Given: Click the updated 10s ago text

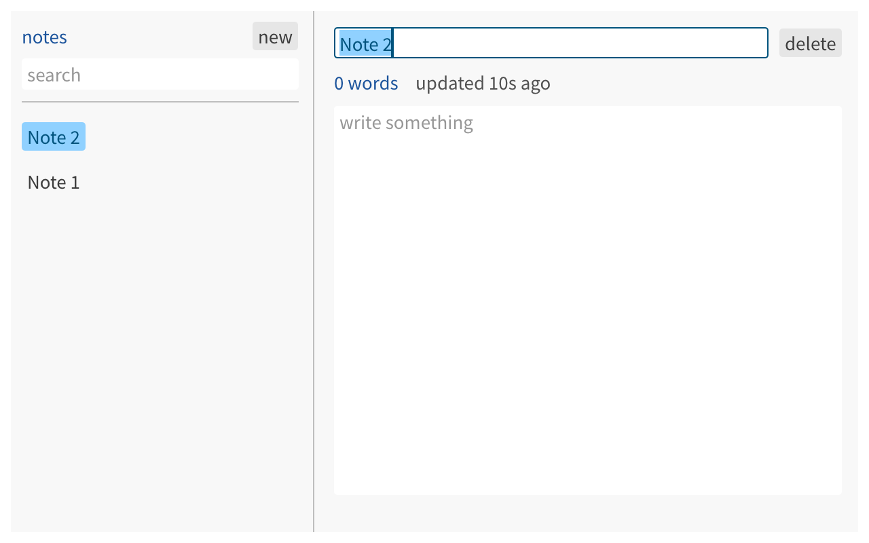Looking at the screenshot, I should tap(483, 83).
